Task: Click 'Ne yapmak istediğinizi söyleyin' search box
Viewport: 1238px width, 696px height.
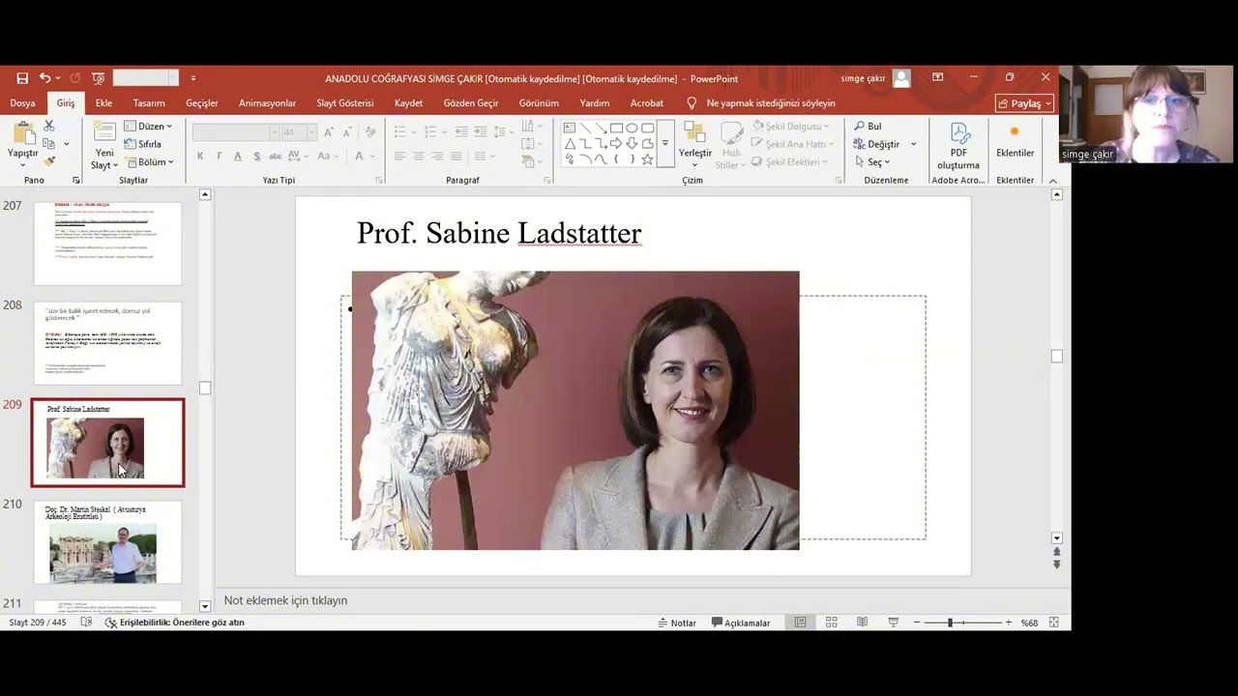Action: point(770,103)
